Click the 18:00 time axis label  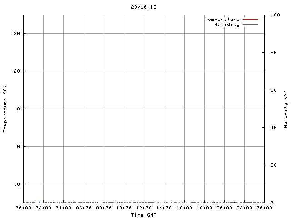204,208
